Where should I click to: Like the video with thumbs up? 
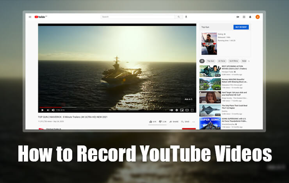(x=153, y=122)
